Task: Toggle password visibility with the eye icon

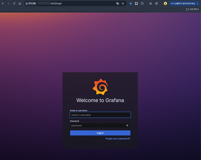Action: coord(127,125)
